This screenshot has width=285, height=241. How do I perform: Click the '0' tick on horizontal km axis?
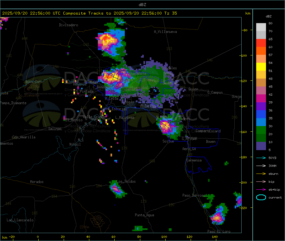pos(38,237)
